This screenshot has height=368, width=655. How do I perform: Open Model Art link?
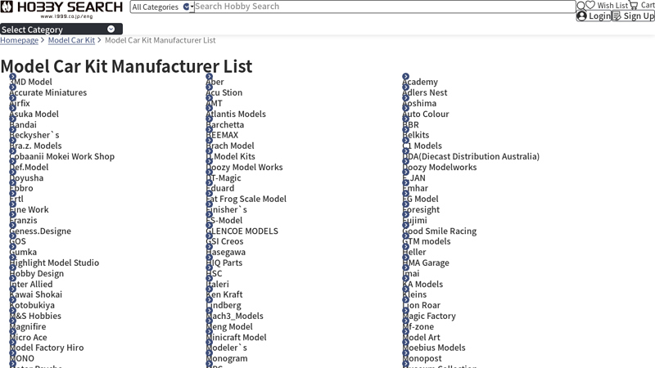(421, 337)
